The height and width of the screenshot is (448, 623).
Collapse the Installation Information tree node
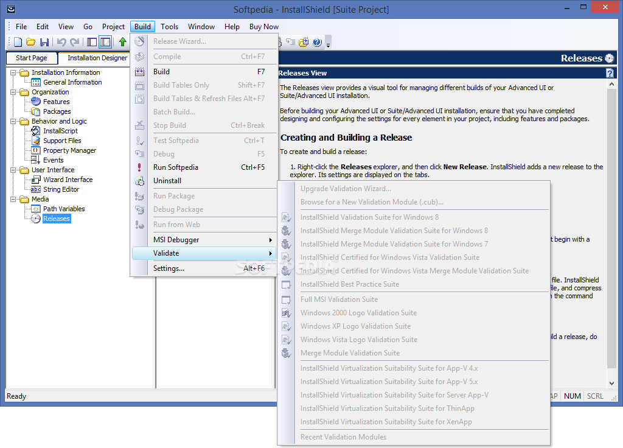coord(13,73)
